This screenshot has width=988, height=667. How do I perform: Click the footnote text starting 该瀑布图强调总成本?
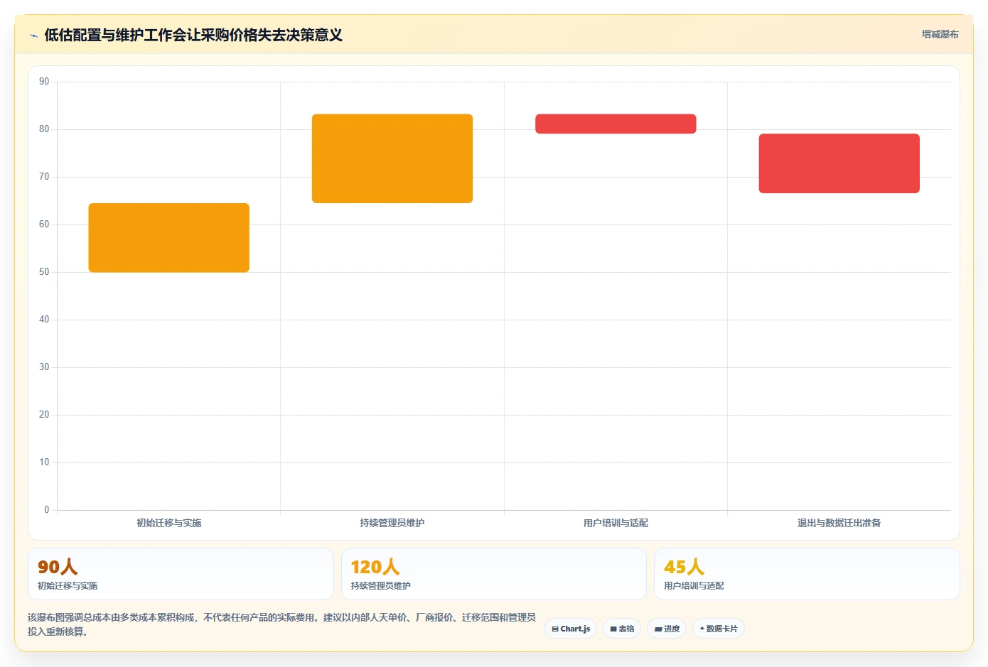point(281,624)
